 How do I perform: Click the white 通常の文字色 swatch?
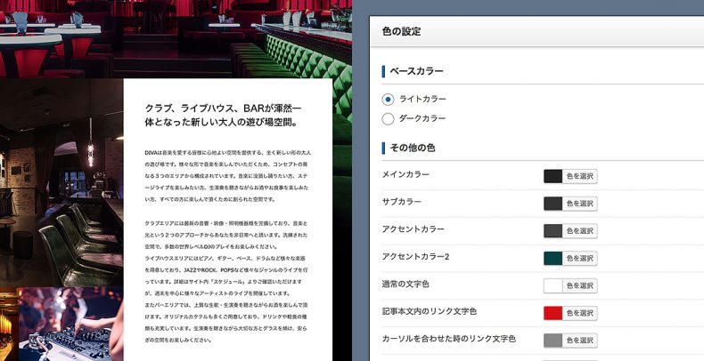(x=553, y=285)
